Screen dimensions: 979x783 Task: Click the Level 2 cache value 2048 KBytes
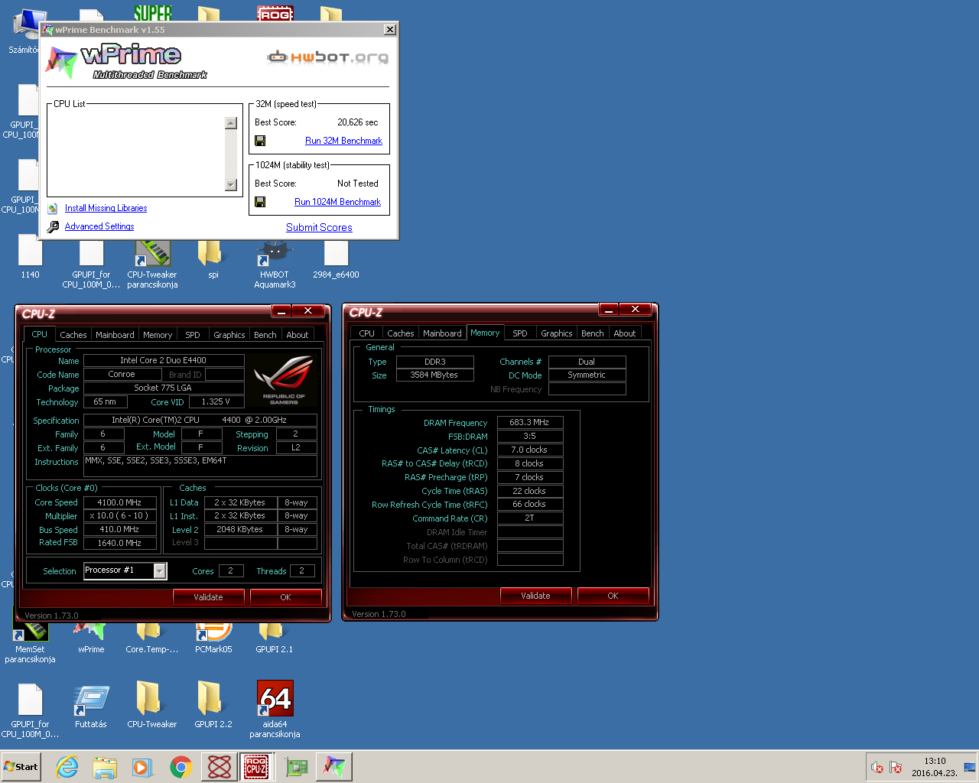(239, 529)
